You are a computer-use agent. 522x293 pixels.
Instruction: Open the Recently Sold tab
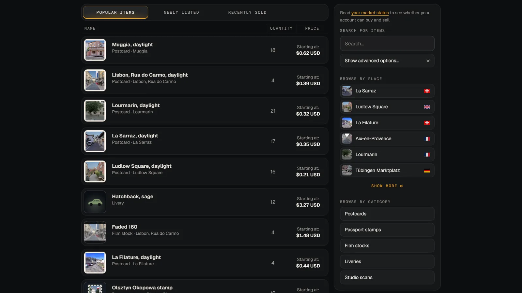click(247, 12)
